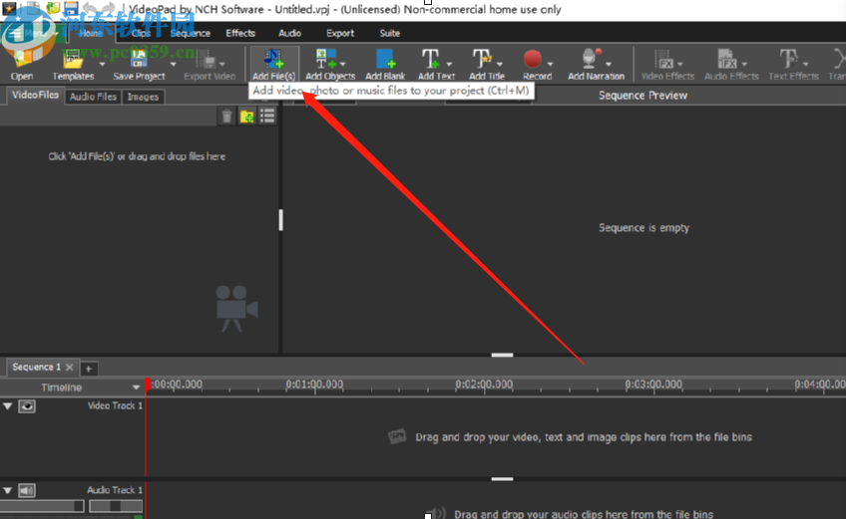
Task: Open the Timeline mode dropdown
Action: tap(136, 388)
